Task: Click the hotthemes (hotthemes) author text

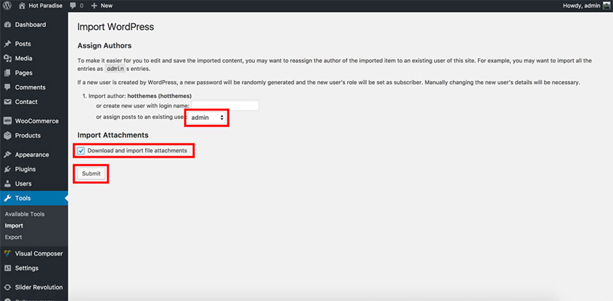Action: (160, 96)
